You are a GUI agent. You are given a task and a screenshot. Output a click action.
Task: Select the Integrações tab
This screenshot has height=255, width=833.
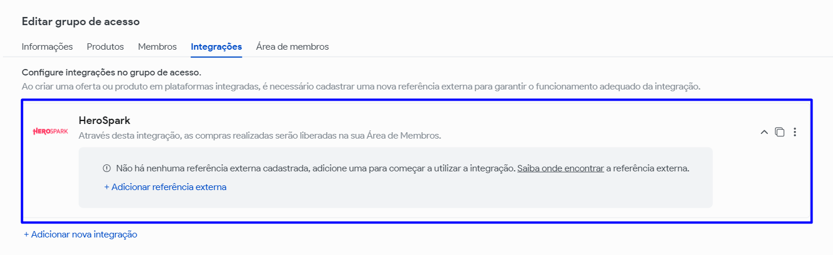[x=216, y=47]
